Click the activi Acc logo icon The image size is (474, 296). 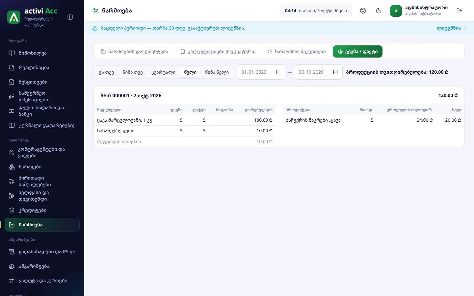tap(14, 17)
